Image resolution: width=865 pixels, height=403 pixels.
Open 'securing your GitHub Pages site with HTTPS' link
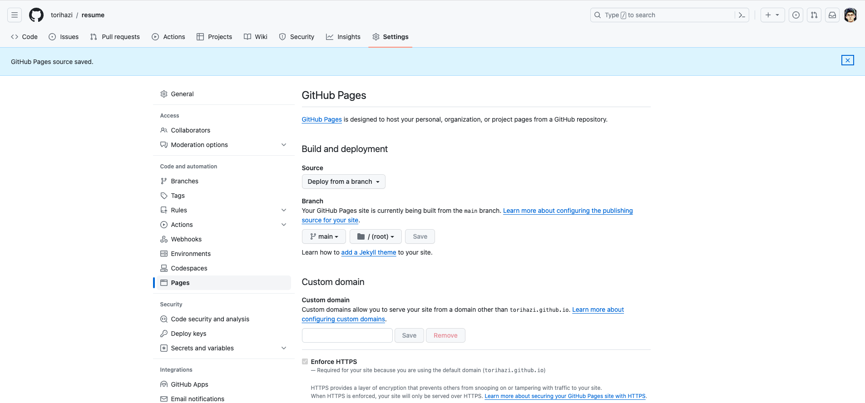[565, 396]
